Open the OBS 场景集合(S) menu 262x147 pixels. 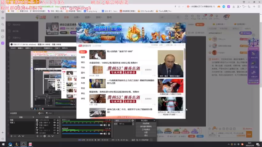pyautogui.click(x=48, y=48)
